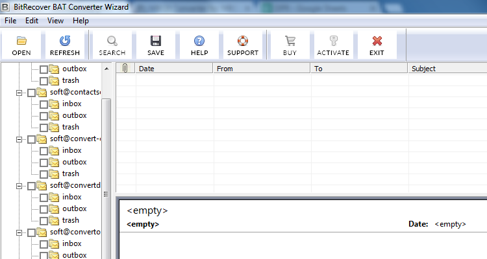Click outbox folder icon under soft@contacts
Screen dimensions: 487x259
point(54,115)
